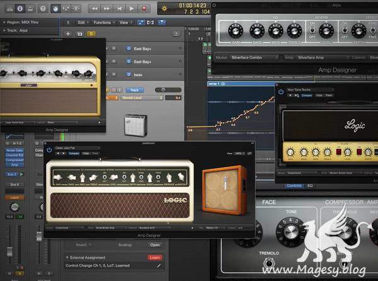Click the Bus 3 send slot
378x281 pixels.
11,174
